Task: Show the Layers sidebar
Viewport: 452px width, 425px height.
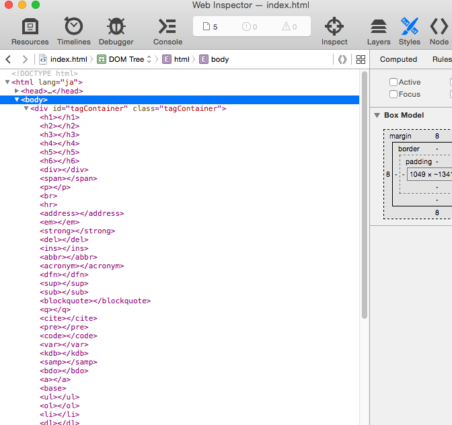Action: tap(379, 32)
